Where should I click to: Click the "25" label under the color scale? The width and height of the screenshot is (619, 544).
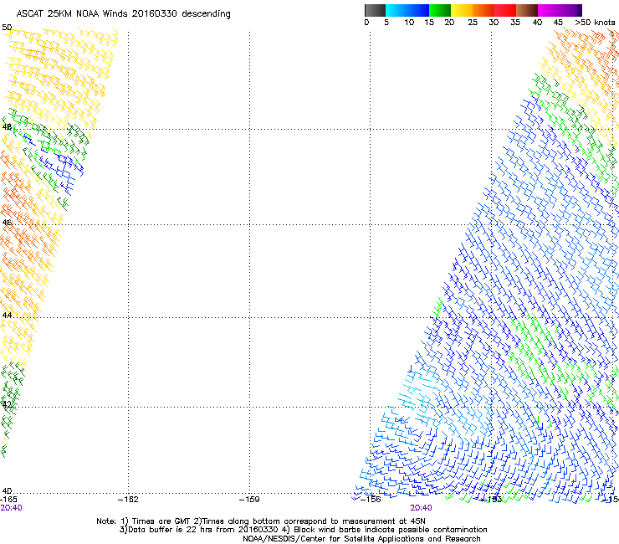click(473, 23)
